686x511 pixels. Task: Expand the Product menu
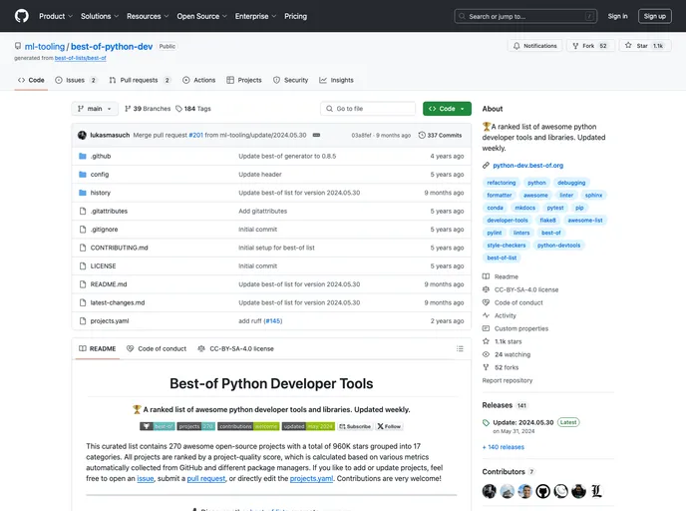56,16
